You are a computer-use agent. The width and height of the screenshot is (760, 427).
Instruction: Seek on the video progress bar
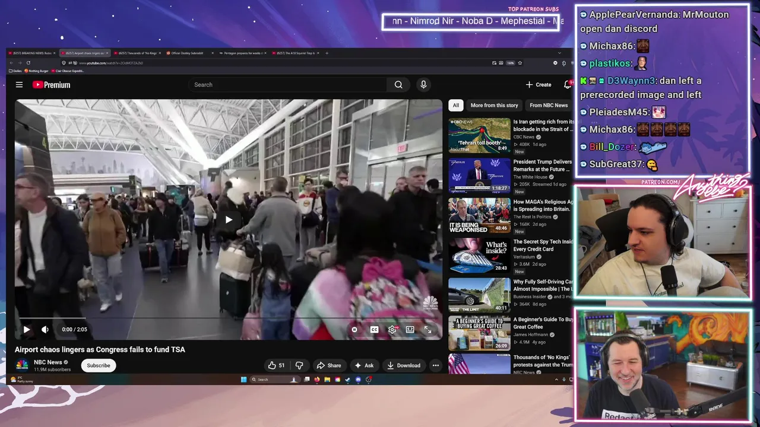click(x=229, y=319)
